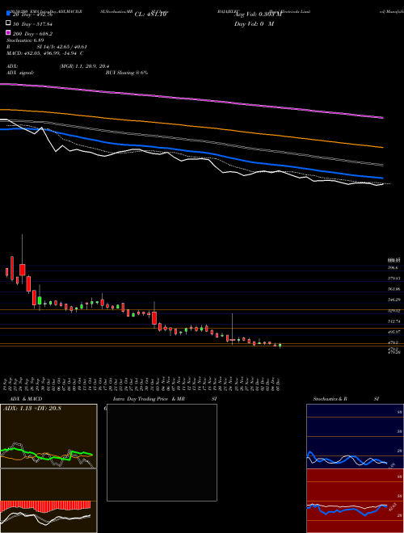Click the 546.29 price axis label
This screenshot has width=404, height=533.
pyautogui.click(x=394, y=300)
